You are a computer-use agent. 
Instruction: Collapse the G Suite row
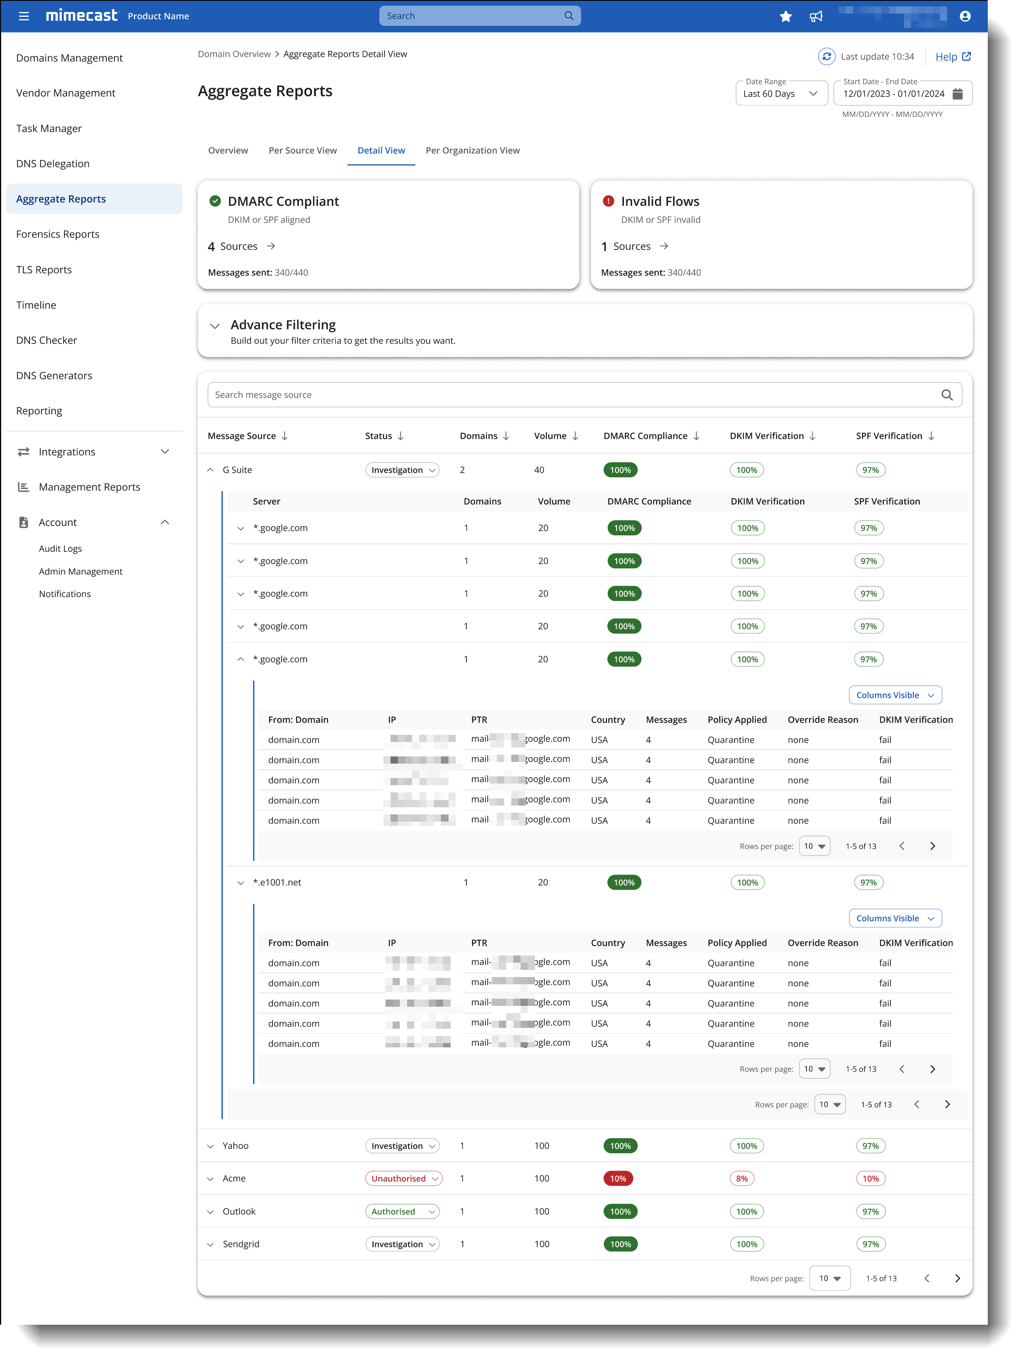(211, 470)
